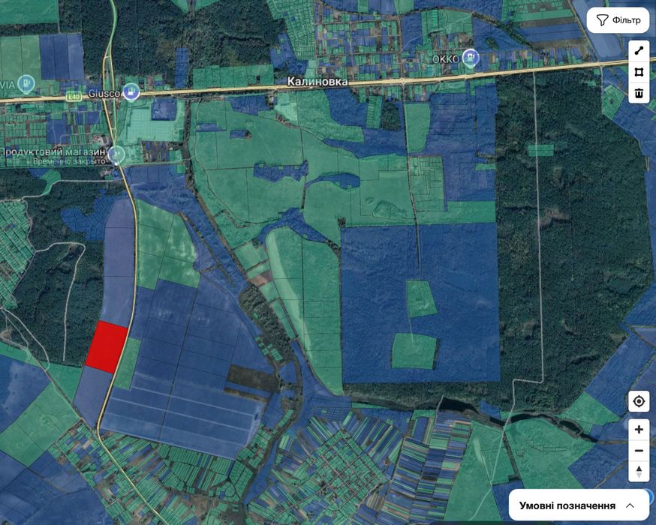
Task: Click the Продуктовий магазин label text
Action: pos(53,151)
